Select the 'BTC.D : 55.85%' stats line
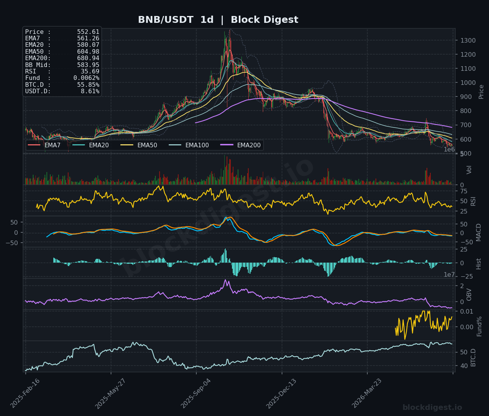Screen dimensions: 489x416 click(x=62, y=85)
